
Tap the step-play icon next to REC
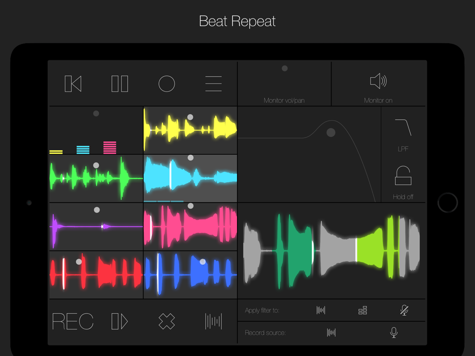120,321
